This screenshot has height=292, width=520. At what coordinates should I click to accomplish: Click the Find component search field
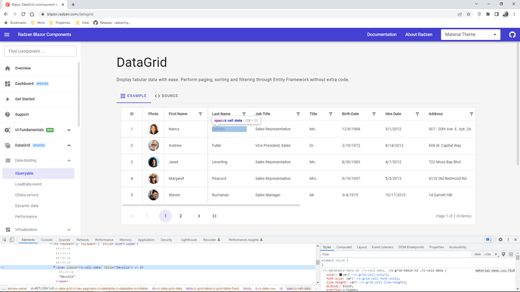tap(41, 51)
